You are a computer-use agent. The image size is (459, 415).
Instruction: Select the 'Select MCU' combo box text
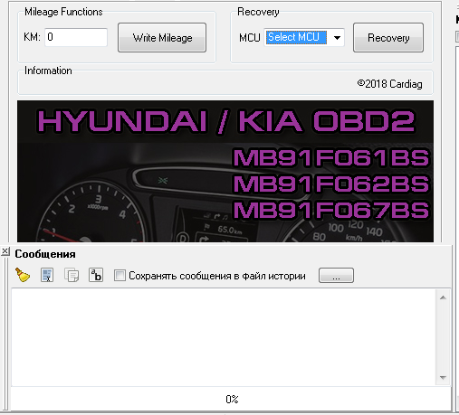click(296, 37)
